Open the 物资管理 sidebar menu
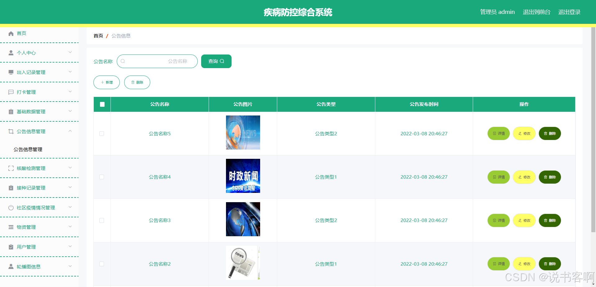This screenshot has width=596, height=287. click(x=39, y=227)
